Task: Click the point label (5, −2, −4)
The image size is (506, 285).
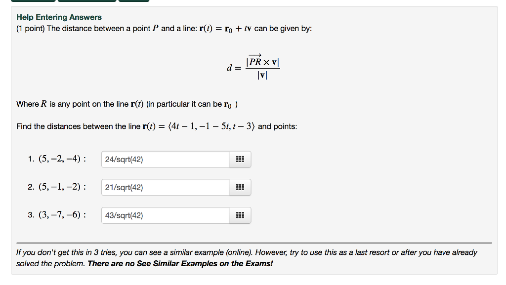Action: [x=59, y=159]
